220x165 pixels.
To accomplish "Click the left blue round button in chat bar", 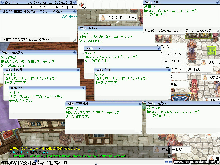I will pyautogui.click(x=166, y=162).
